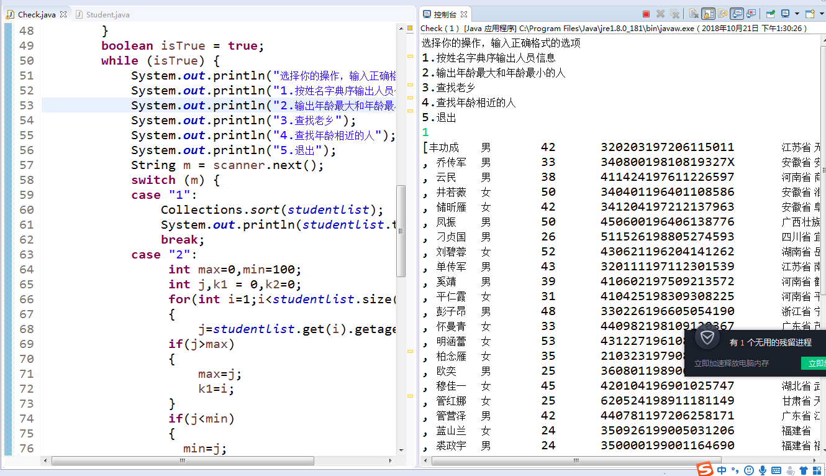Click console line '4.查找年龄相近的人'
Screen dimensions: 826x476
[469, 103]
